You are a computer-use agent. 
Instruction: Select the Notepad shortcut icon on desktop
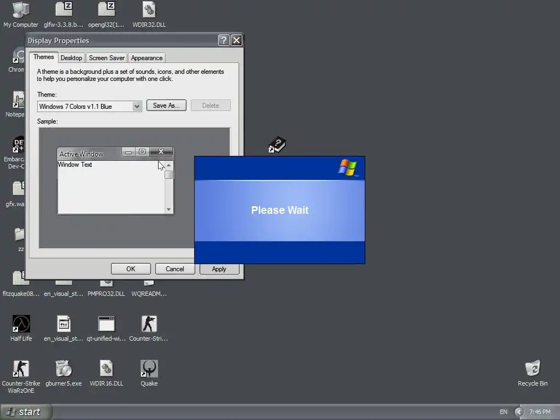(18, 100)
